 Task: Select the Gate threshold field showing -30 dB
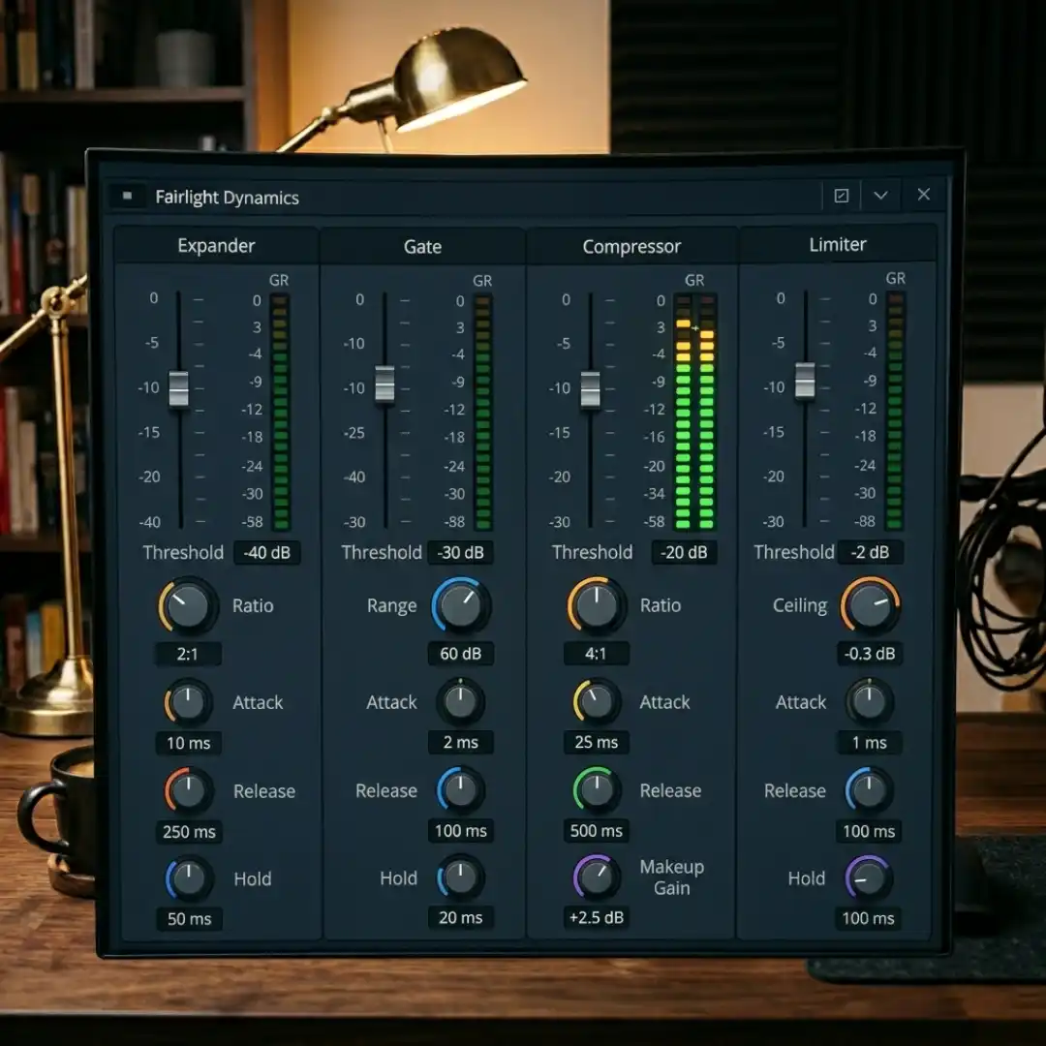click(x=460, y=553)
